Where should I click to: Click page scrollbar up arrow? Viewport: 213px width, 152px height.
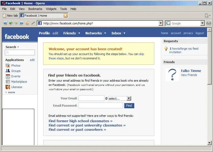[x=209, y=30]
